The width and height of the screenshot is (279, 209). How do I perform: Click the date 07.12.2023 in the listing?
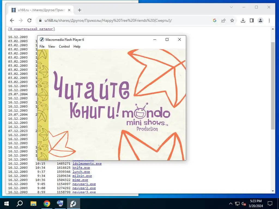(x=18, y=131)
